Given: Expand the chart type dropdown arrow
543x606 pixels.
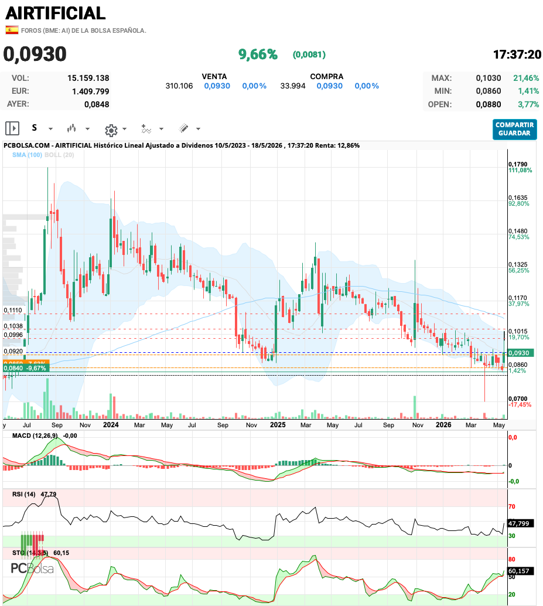Looking at the screenshot, I should coord(88,129).
